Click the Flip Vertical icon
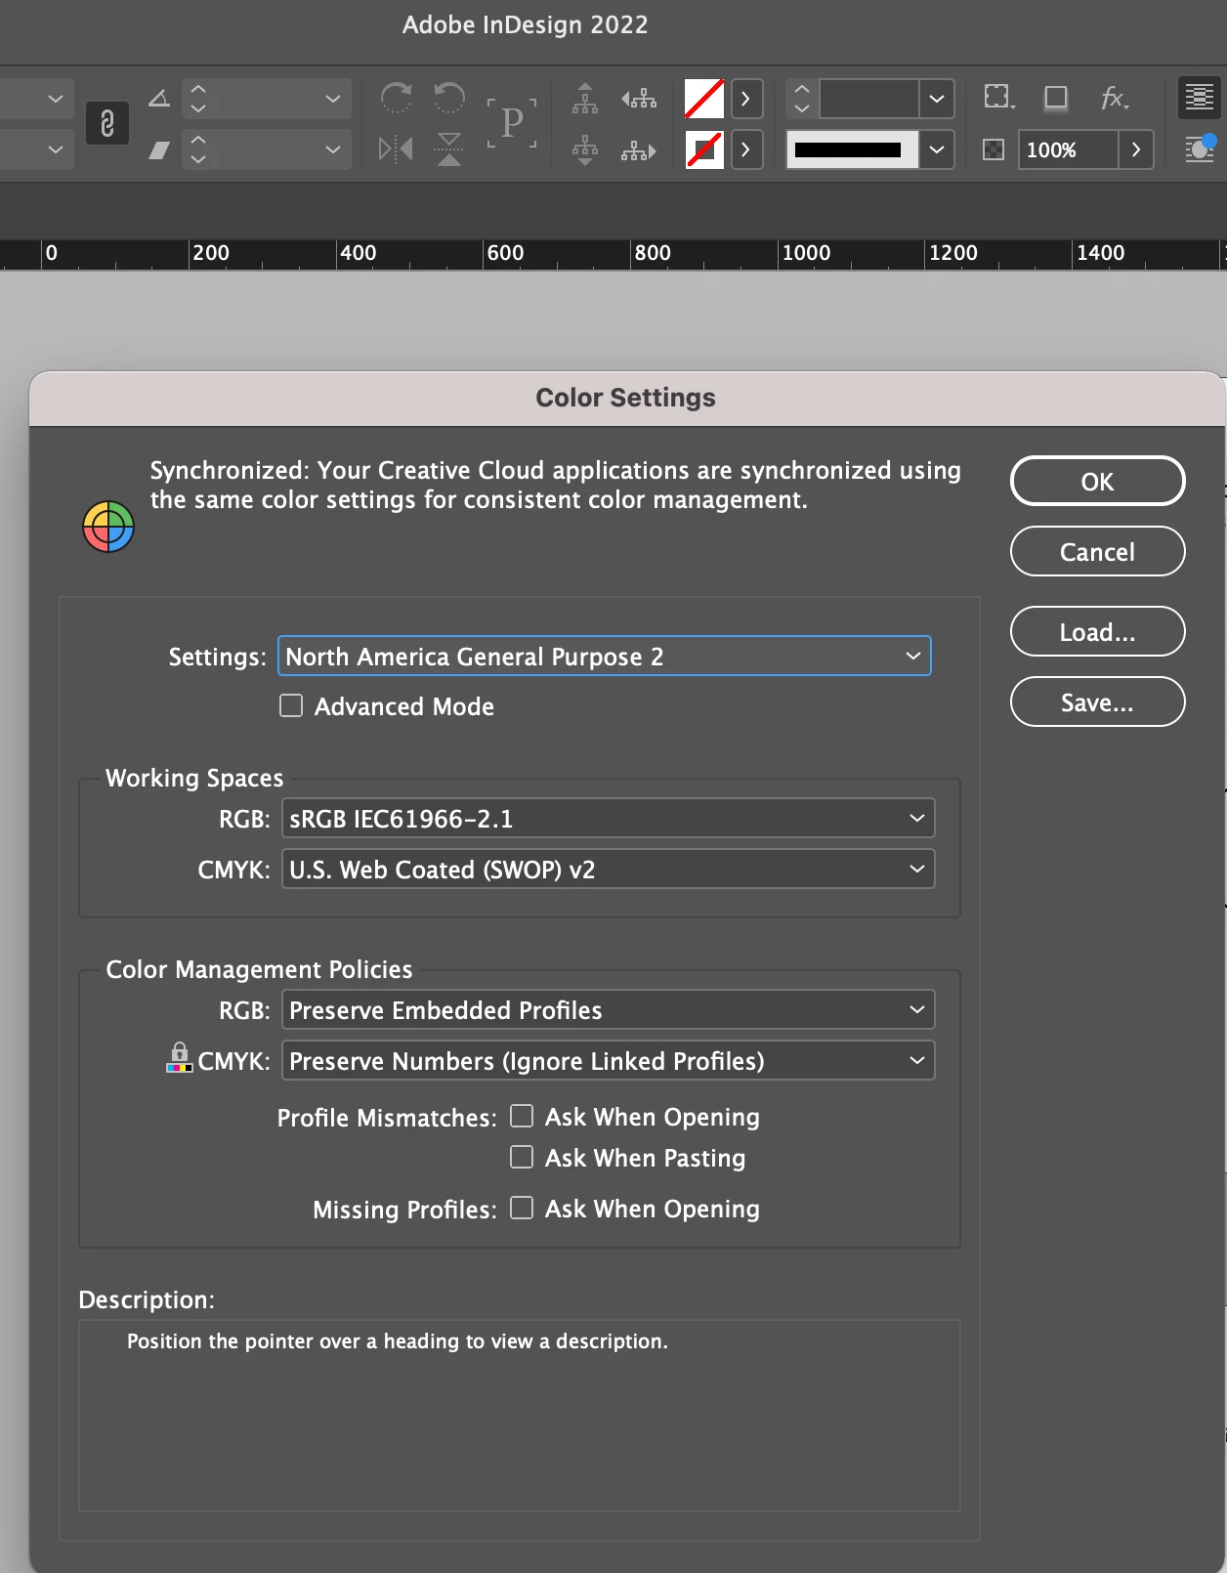The width and height of the screenshot is (1227, 1573). click(449, 149)
